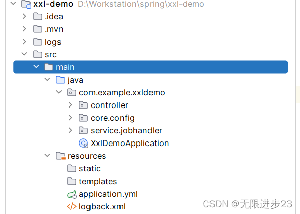This screenshot has height=214, width=300.
Task: Collapse com.example.xxldemo package chevron
Action: click(59, 92)
